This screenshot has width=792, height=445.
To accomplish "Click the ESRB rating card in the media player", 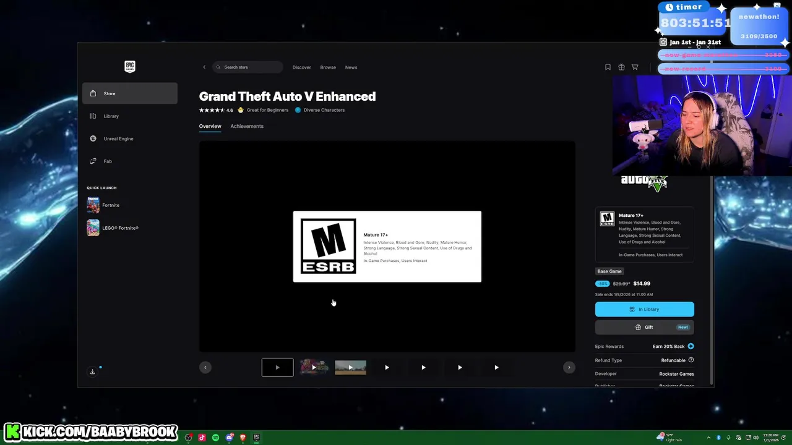I will coord(387,247).
